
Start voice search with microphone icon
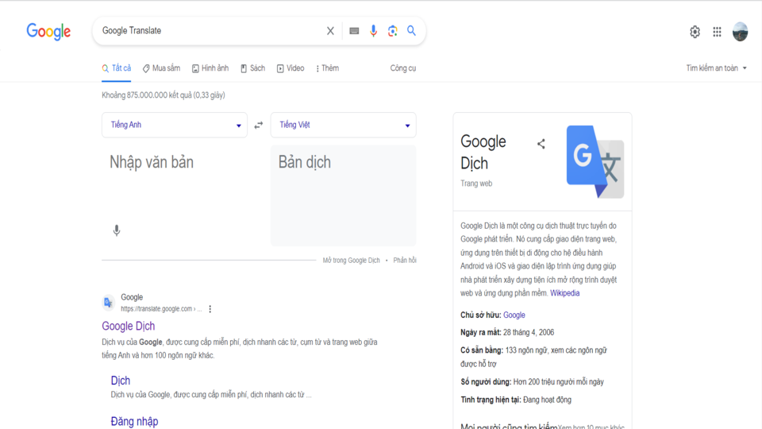[x=373, y=31]
